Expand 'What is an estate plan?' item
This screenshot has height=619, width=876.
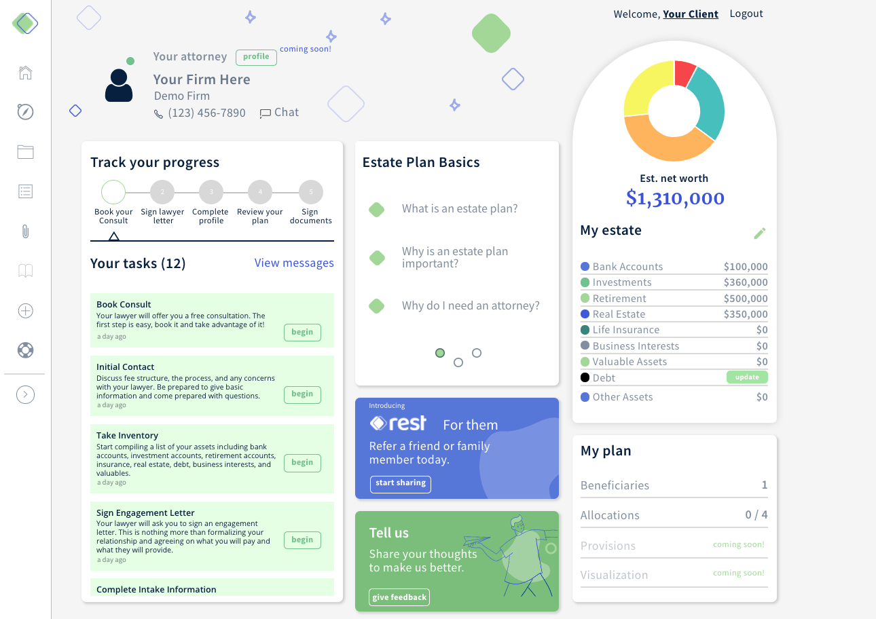click(459, 209)
